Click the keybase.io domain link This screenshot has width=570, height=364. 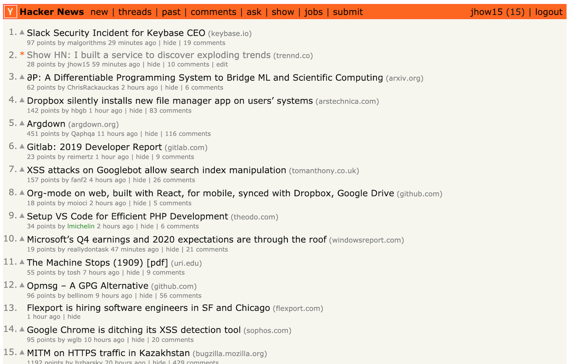[230, 34]
